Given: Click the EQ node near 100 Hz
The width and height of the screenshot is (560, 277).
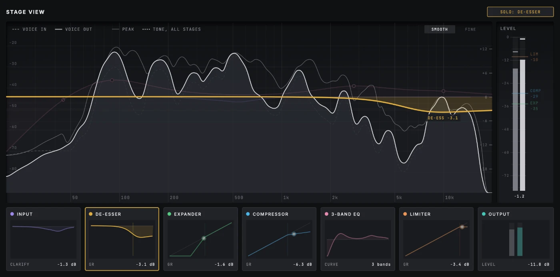Looking at the screenshot, I should point(112,80).
